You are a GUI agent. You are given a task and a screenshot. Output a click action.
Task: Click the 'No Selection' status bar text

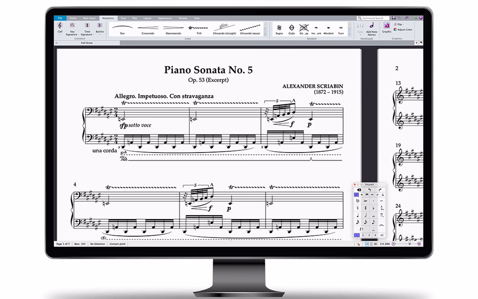[98, 244]
